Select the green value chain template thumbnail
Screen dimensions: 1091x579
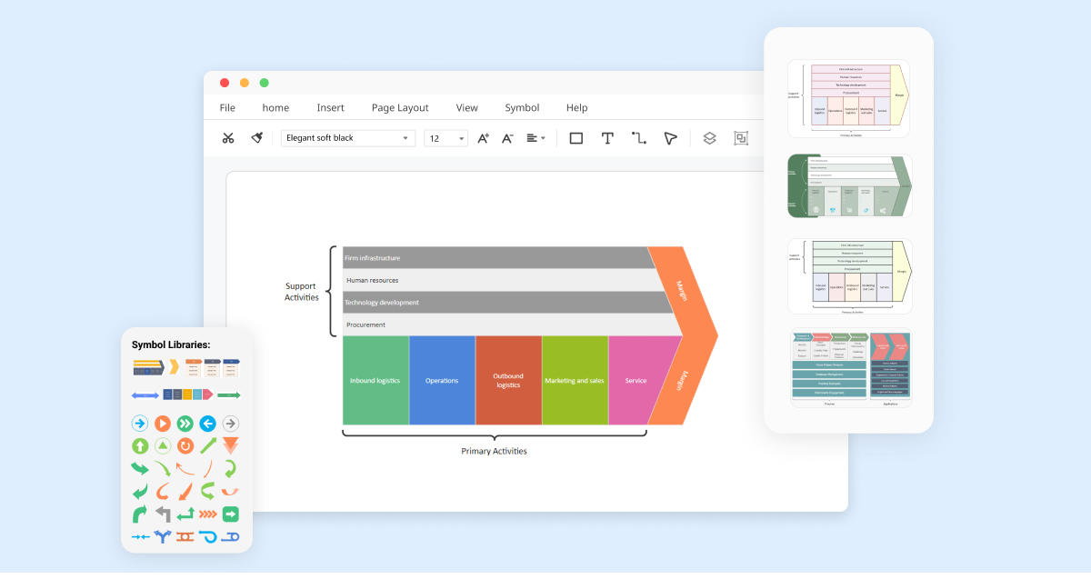click(850, 185)
